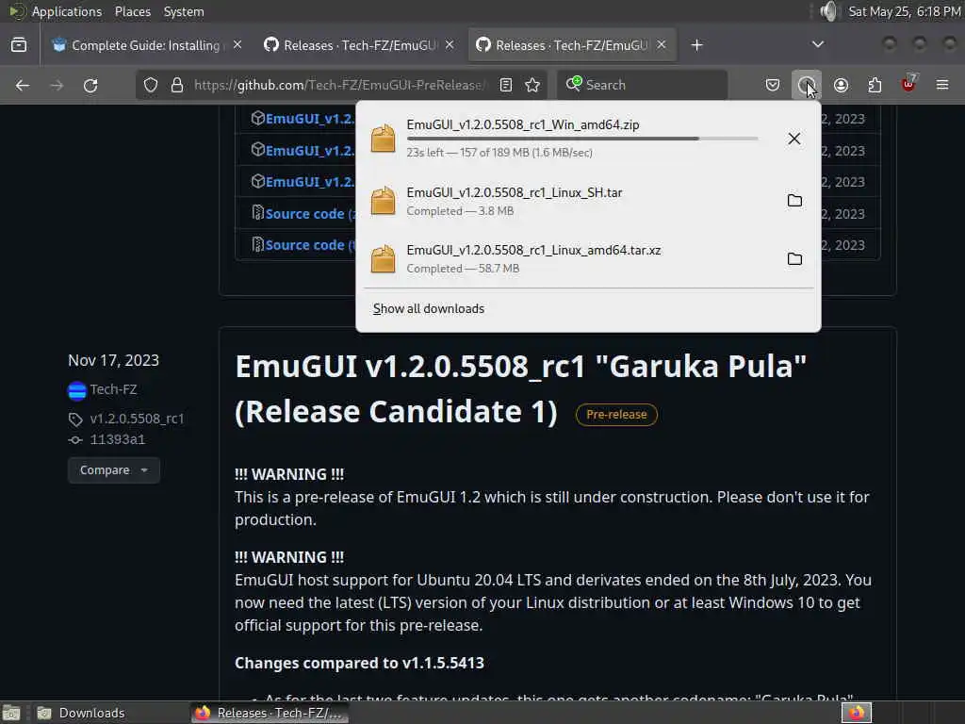Image resolution: width=965 pixels, height=724 pixels.
Task: Click the Nov 17, 2023 release date
Action: point(113,360)
